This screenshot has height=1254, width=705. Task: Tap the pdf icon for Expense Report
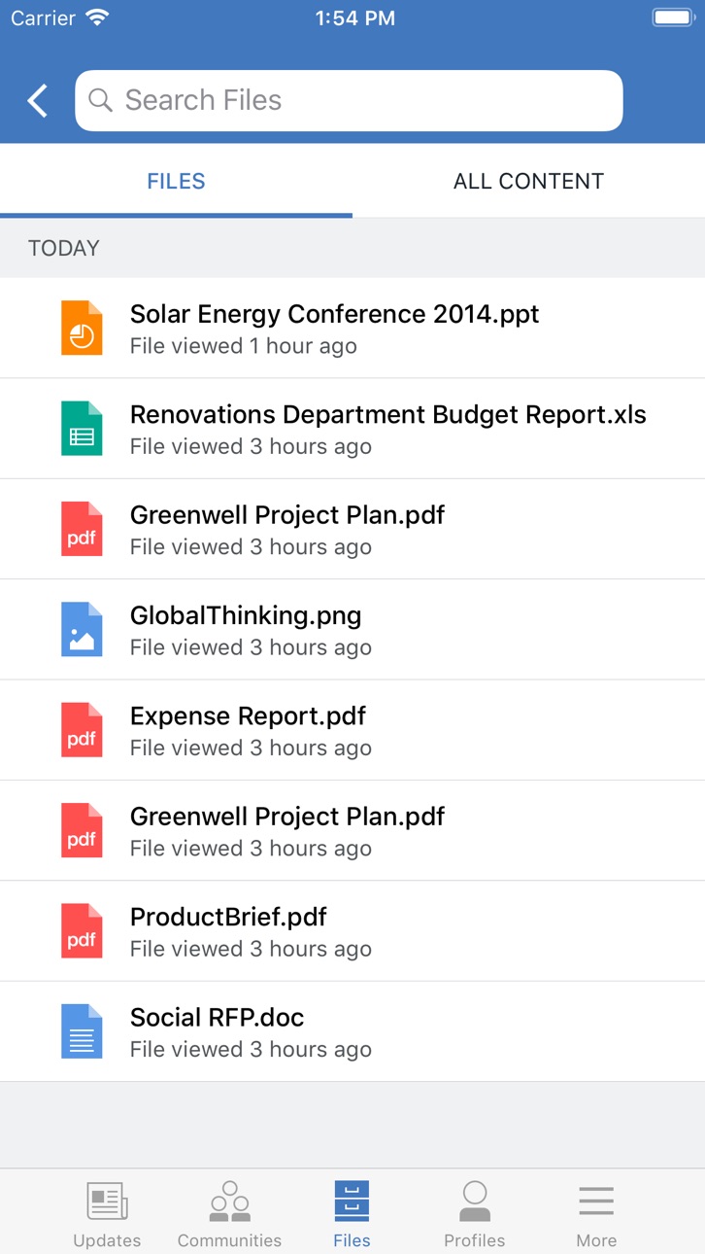click(82, 729)
